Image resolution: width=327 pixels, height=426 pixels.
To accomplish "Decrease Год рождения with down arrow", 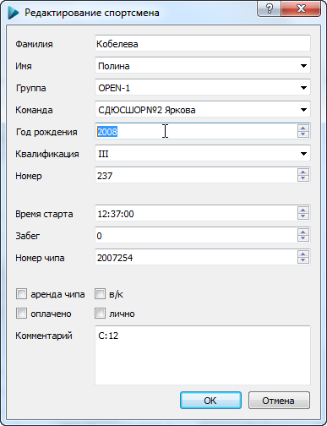I will pyautogui.click(x=303, y=134).
